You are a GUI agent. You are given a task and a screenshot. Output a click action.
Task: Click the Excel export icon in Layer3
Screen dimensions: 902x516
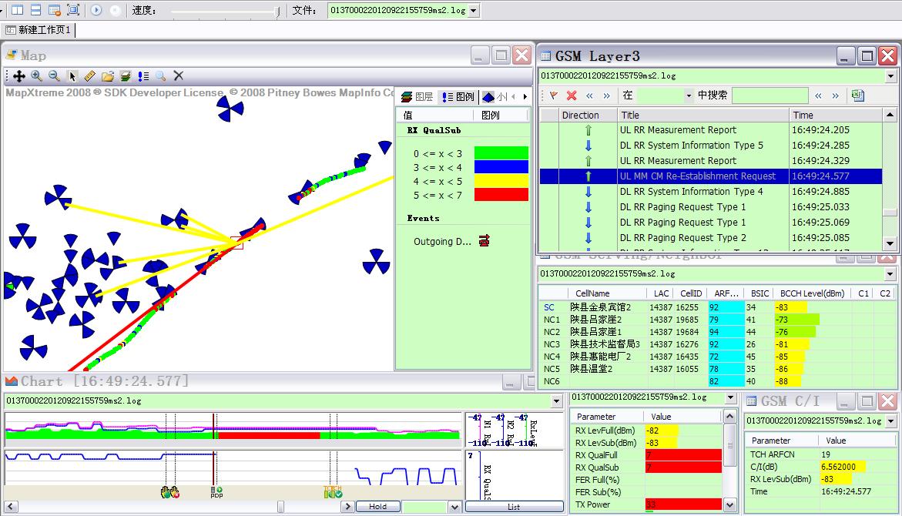(x=857, y=95)
